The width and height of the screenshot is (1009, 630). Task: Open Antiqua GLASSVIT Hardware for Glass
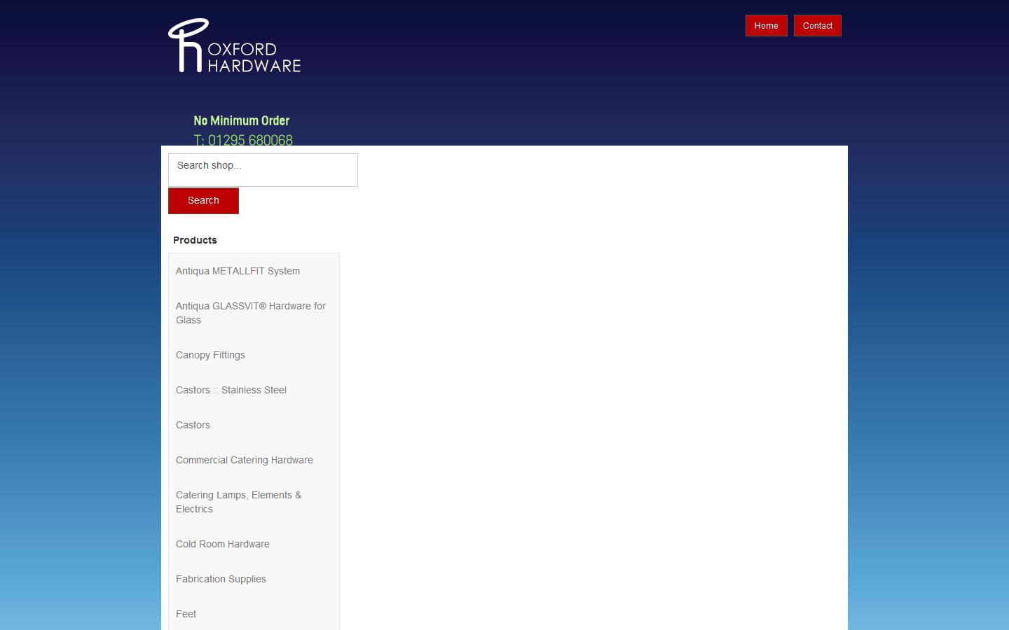tap(250, 313)
